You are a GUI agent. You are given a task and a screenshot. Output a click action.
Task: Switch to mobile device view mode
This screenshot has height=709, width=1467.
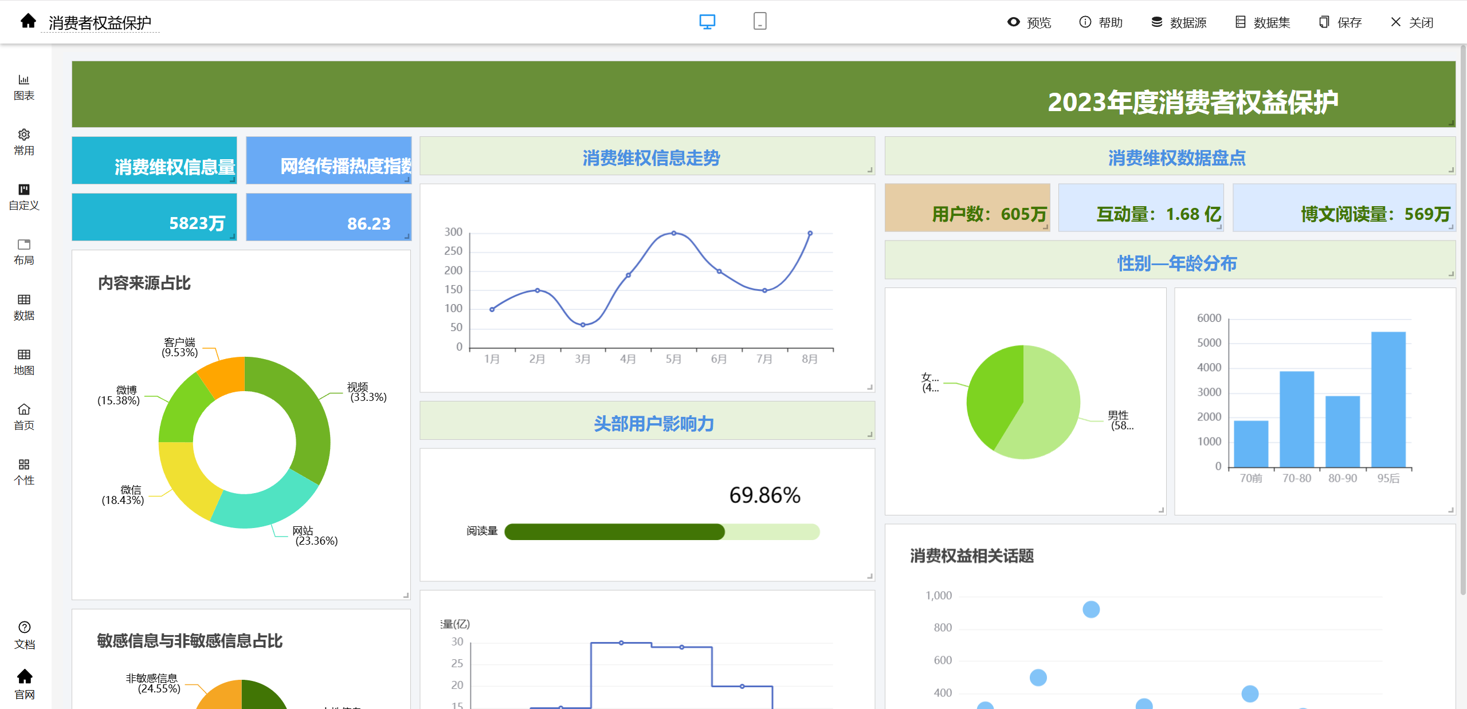pos(759,22)
